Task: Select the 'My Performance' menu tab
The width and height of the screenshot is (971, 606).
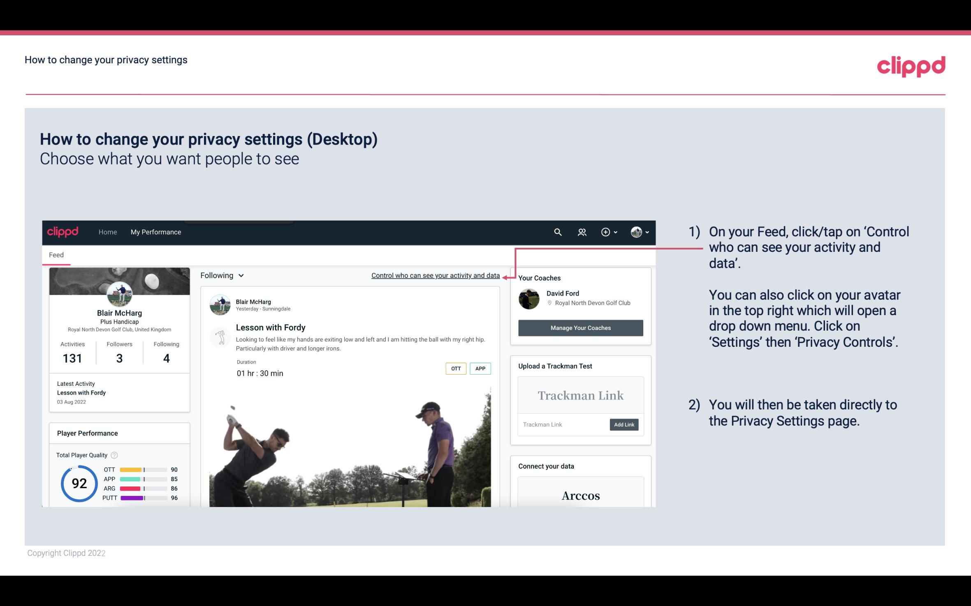Action: pos(155,232)
